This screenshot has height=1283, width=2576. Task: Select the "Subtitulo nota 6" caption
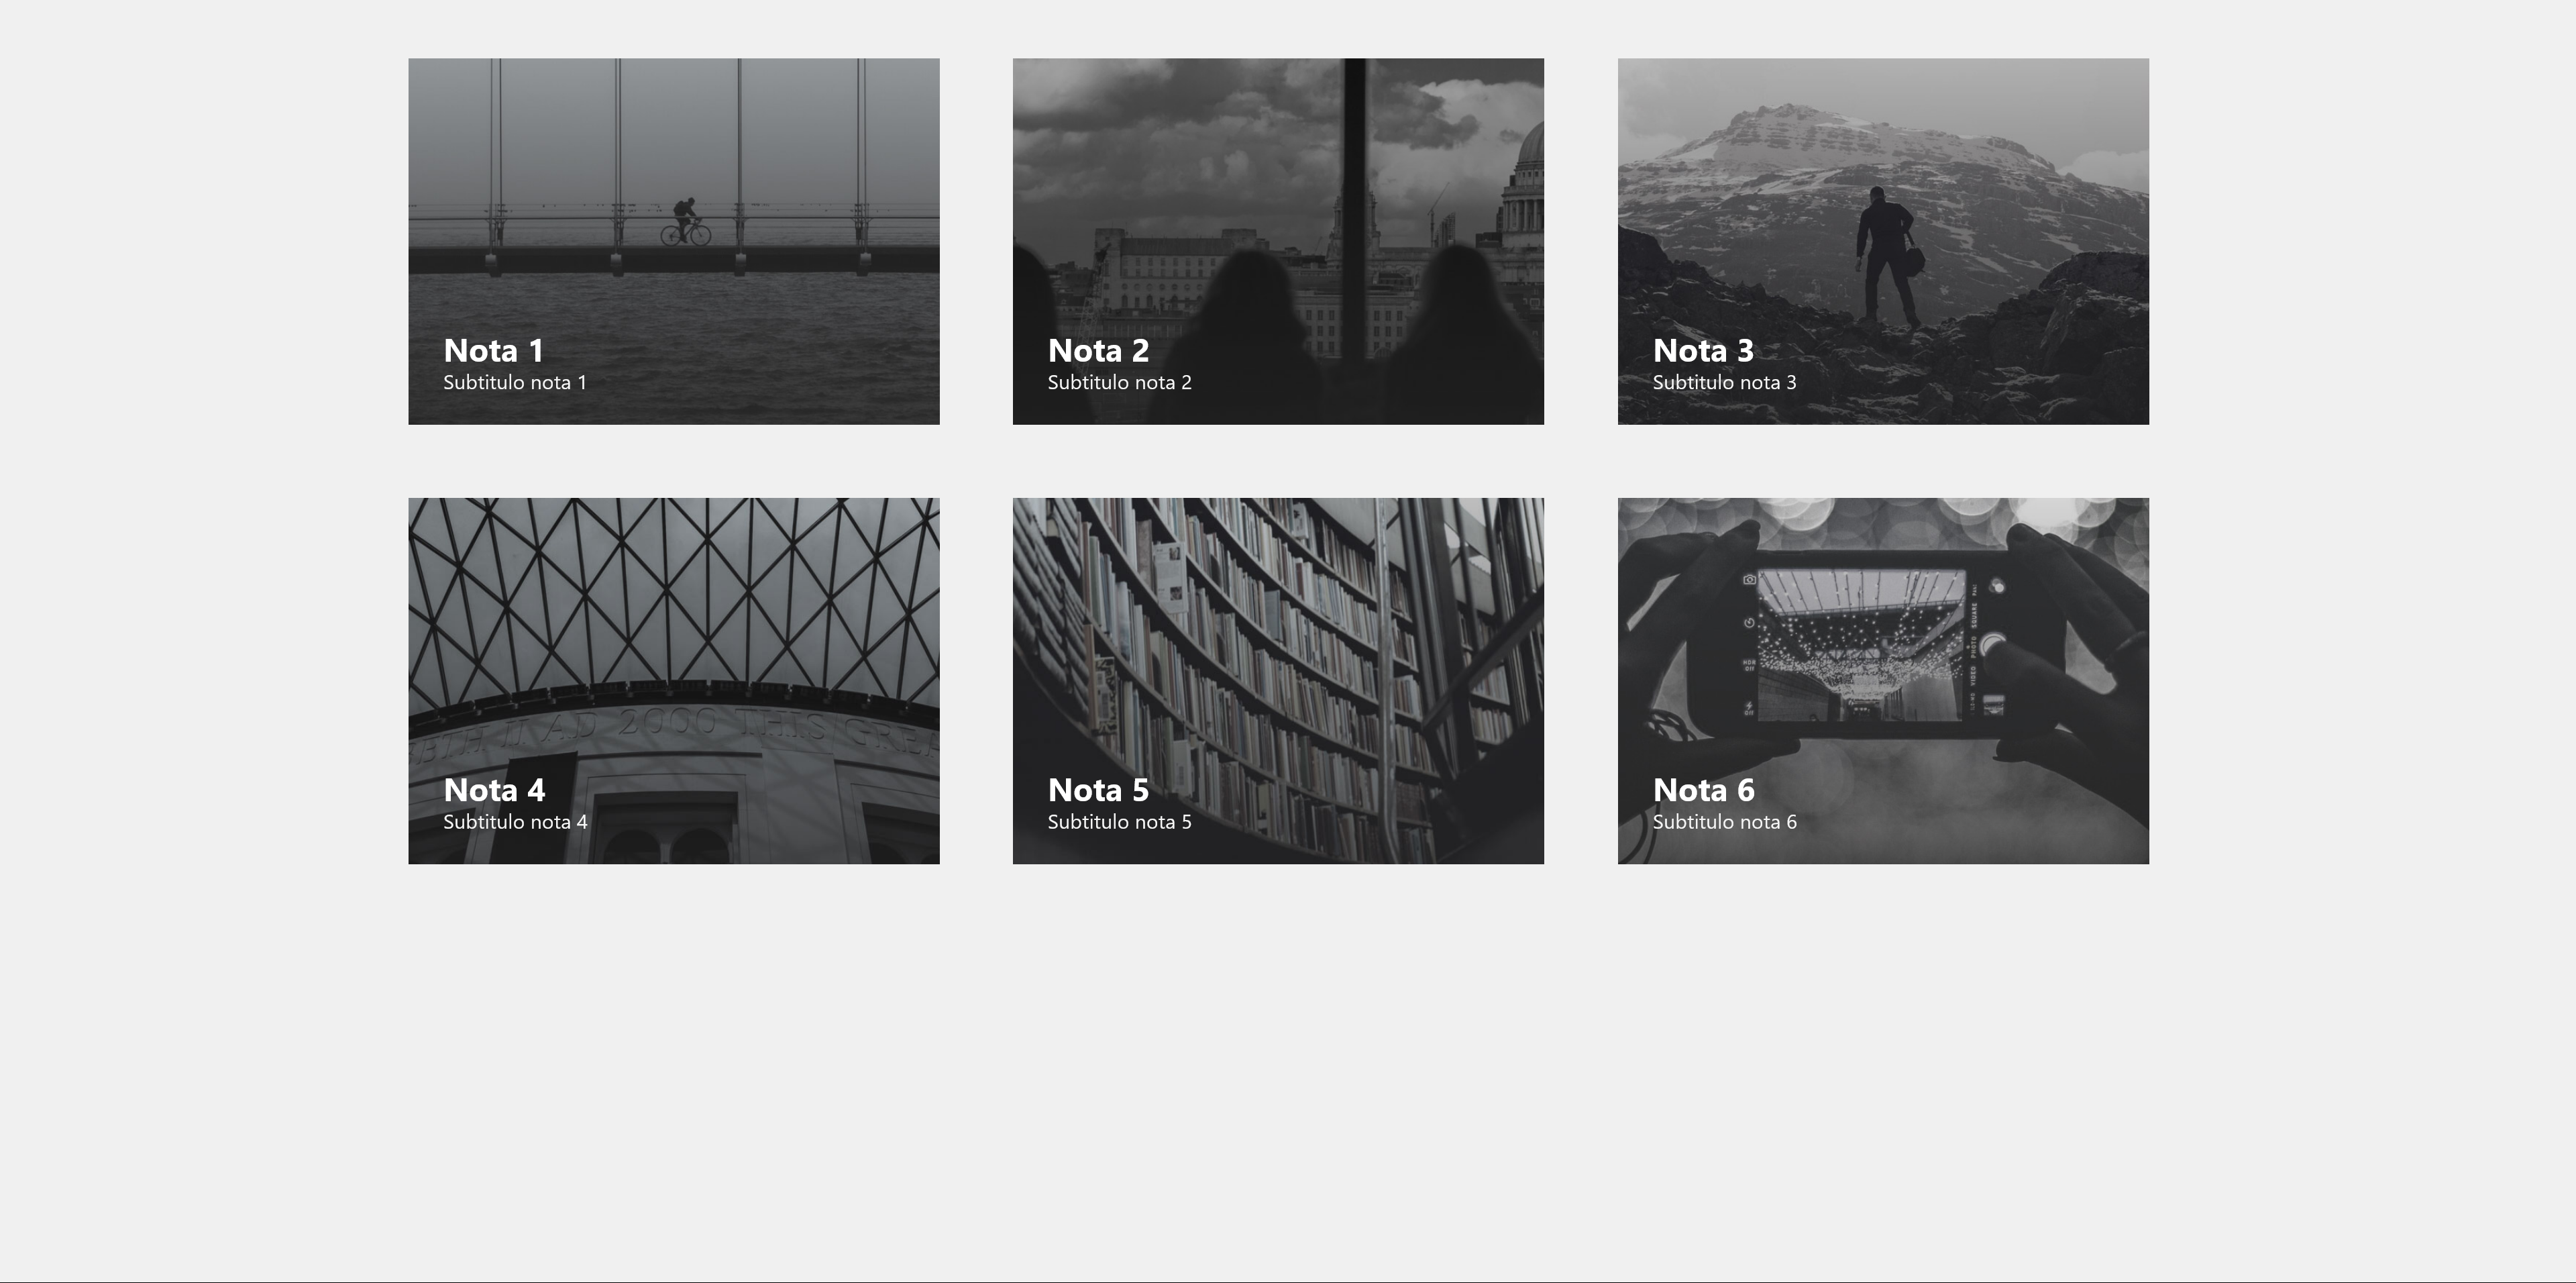[x=1724, y=822]
